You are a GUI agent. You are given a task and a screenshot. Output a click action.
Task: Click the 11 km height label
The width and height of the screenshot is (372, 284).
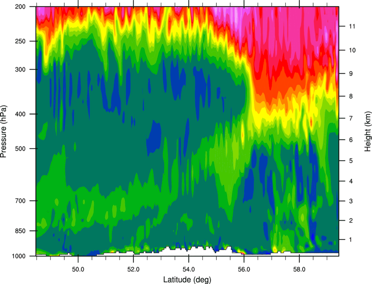(x=352, y=26)
